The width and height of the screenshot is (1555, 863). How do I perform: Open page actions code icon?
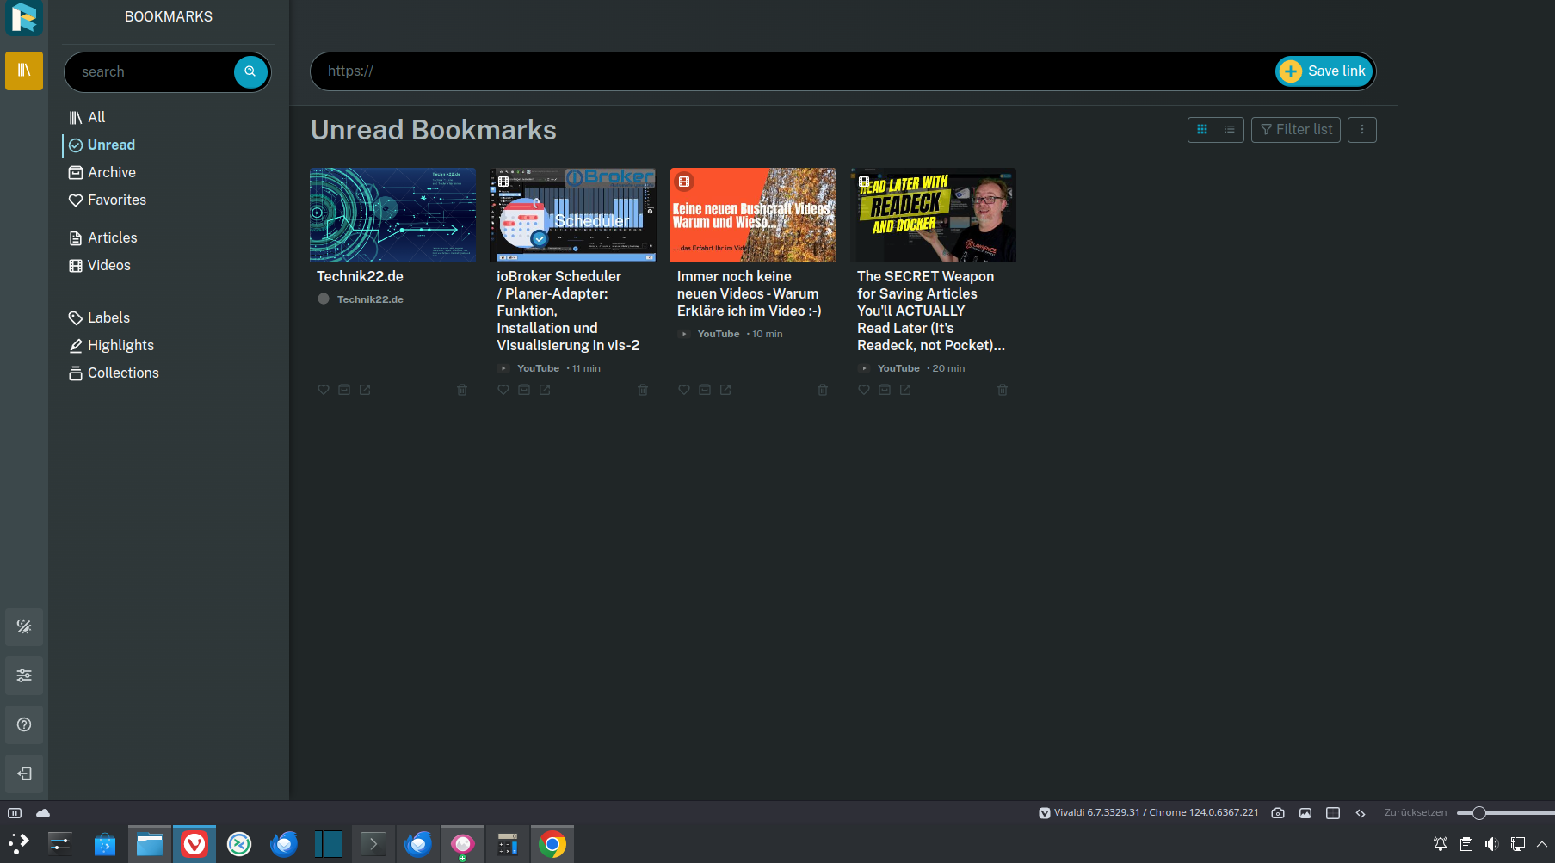click(x=1361, y=813)
